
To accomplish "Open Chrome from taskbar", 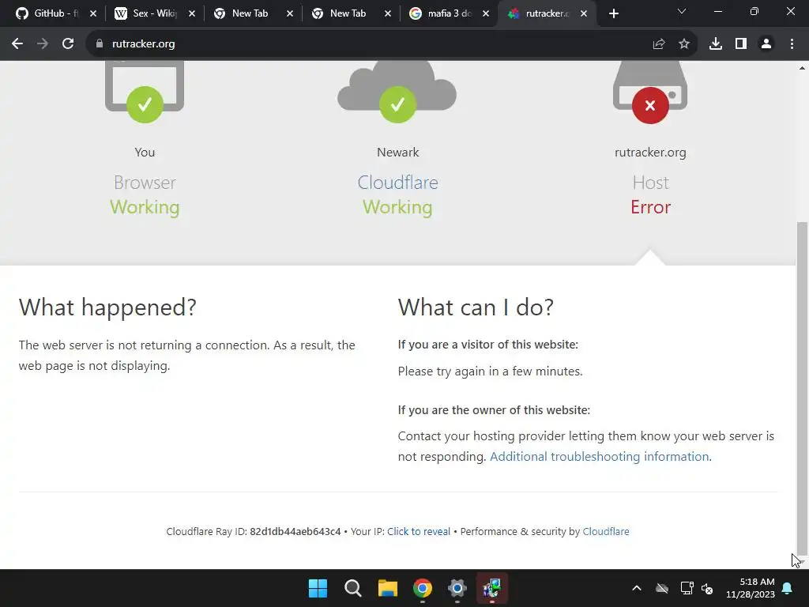I will pos(423,588).
